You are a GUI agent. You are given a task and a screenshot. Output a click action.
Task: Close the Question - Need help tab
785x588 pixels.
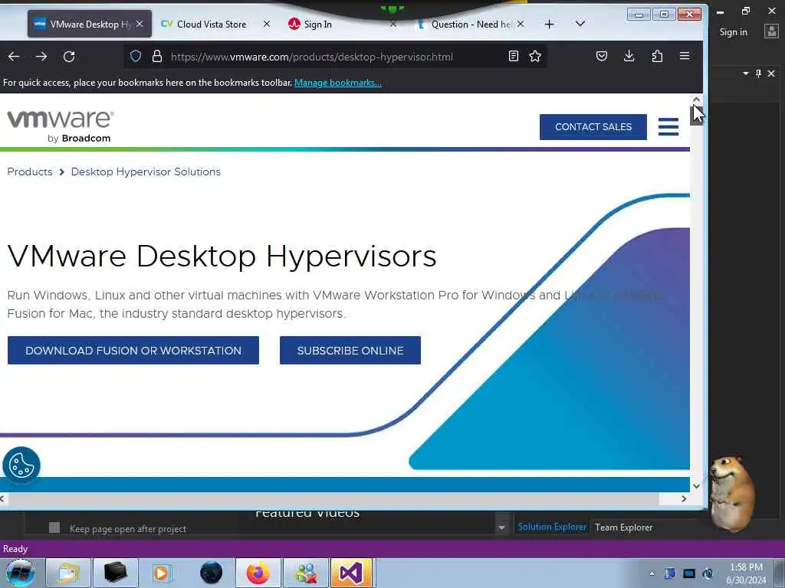tap(521, 24)
